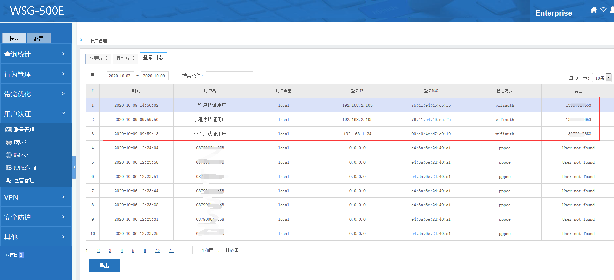Open 域账号 in the sidebar
Image resolution: width=614 pixels, height=280 pixels.
coord(21,142)
